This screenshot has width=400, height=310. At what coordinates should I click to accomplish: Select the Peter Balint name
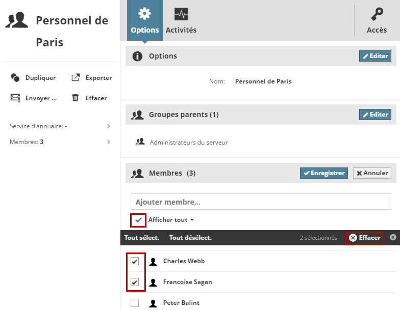click(182, 303)
